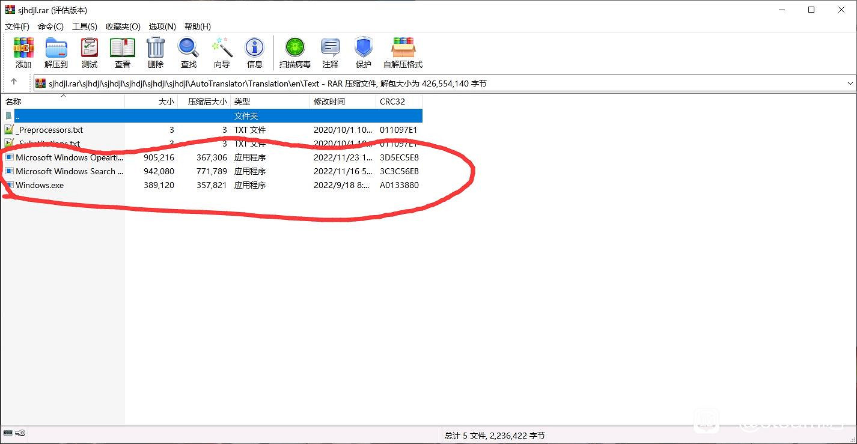Go up one folder level arrow
This screenshot has width=857, height=444.
click(x=14, y=82)
